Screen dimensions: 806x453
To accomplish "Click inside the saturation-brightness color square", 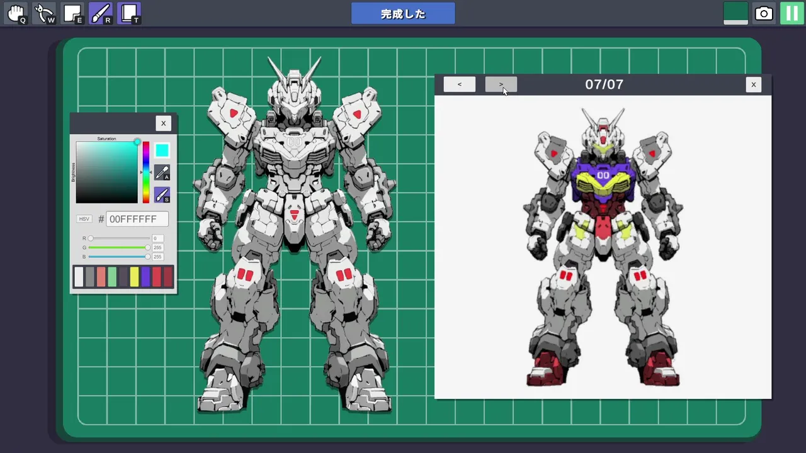I will coord(106,172).
